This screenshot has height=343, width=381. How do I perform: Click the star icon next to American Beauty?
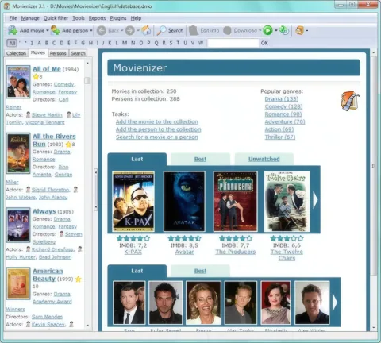79,279
